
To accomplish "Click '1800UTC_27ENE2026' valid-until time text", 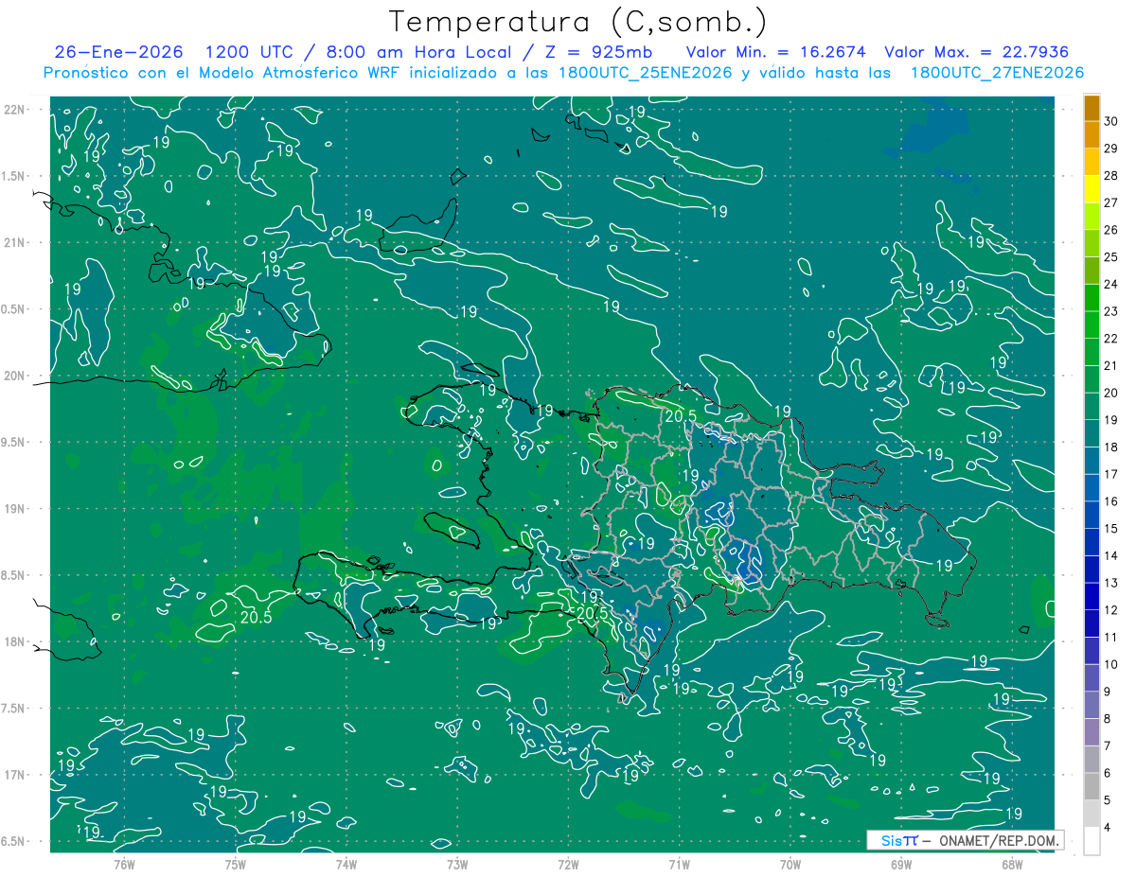I will pyautogui.click(x=997, y=73).
